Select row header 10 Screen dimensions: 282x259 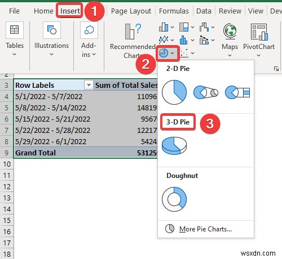point(7,164)
